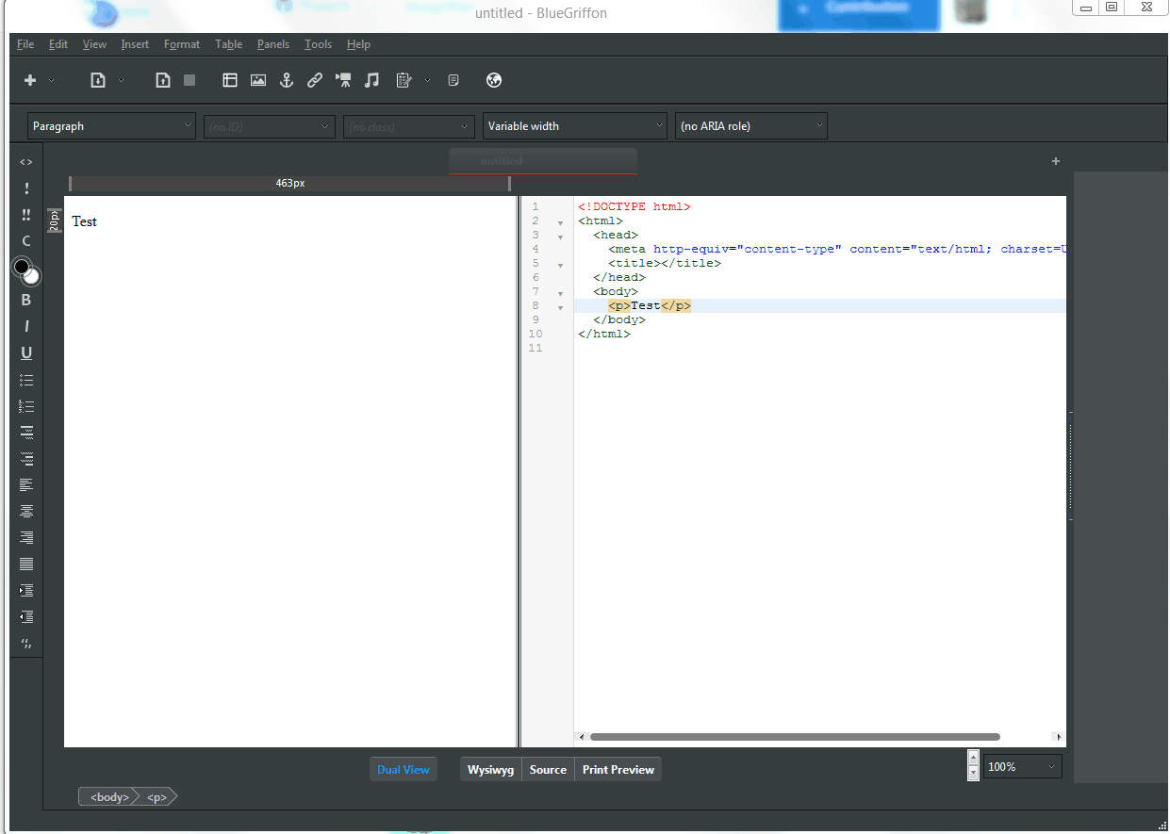Toggle code formatting with the C icon
This screenshot has height=834, width=1170.
26,241
